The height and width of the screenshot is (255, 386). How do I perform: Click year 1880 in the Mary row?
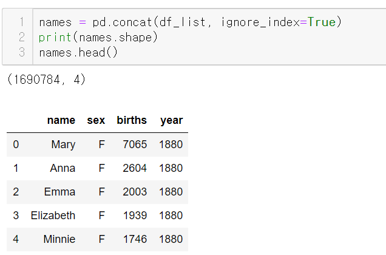171,144
